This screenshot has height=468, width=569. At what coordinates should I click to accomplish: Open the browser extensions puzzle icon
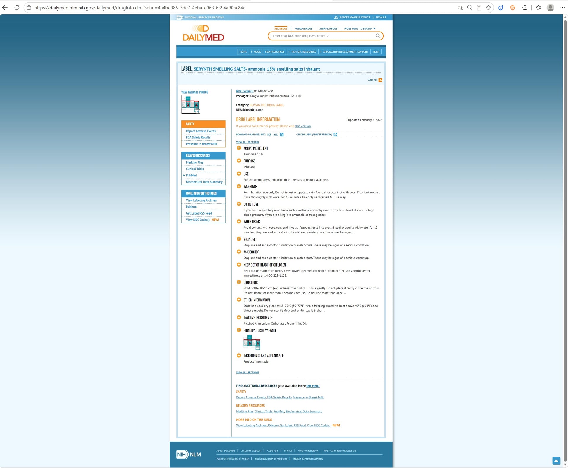coord(525,8)
